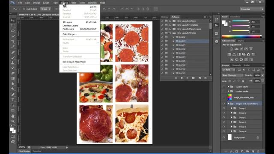
Task: Select the Crop tool
Action: coord(13,41)
